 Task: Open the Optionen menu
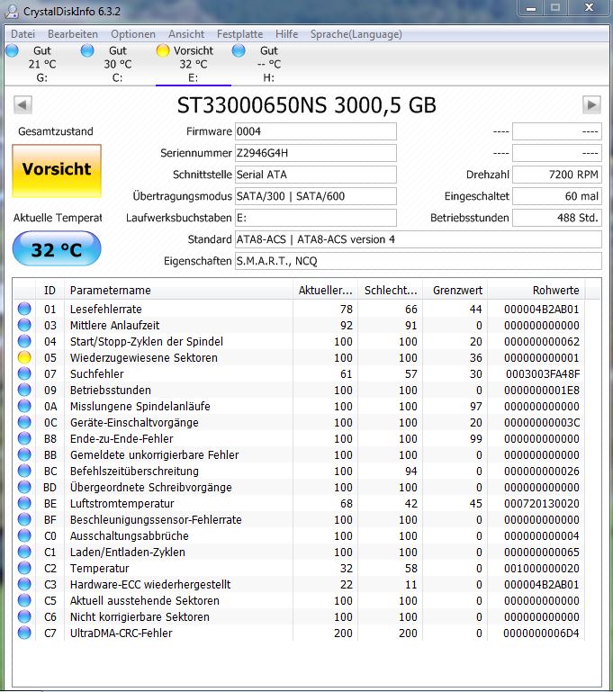pyautogui.click(x=133, y=34)
